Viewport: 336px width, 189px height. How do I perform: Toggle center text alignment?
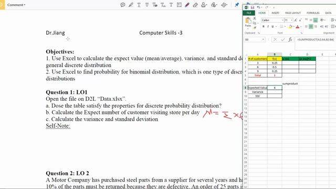(311, 27)
